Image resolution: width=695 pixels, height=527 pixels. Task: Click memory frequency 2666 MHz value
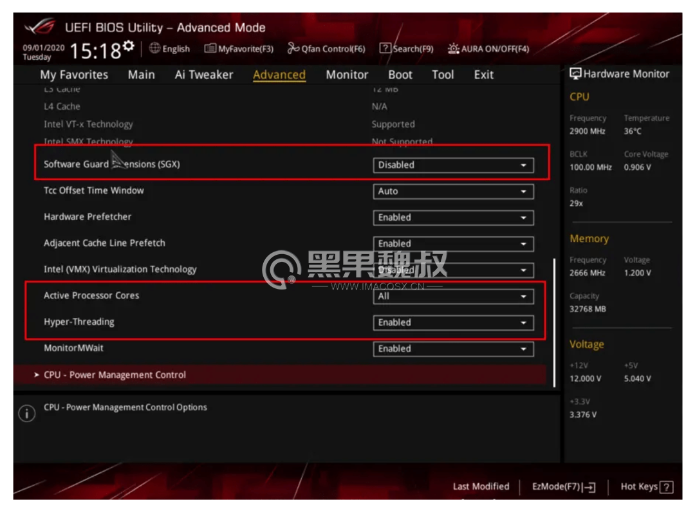click(588, 273)
